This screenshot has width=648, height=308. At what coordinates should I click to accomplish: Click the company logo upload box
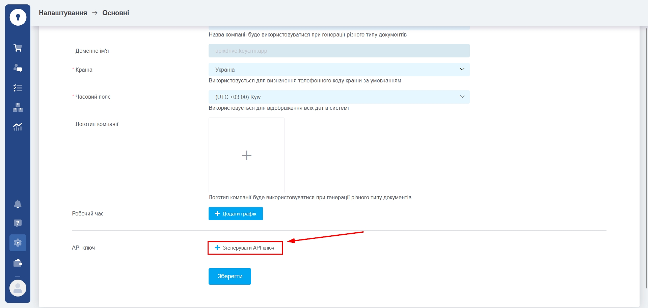pos(246,155)
